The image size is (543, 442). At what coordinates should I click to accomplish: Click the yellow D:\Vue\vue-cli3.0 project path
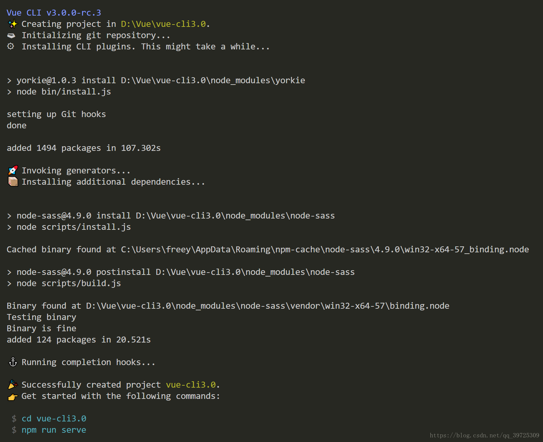pos(163,24)
